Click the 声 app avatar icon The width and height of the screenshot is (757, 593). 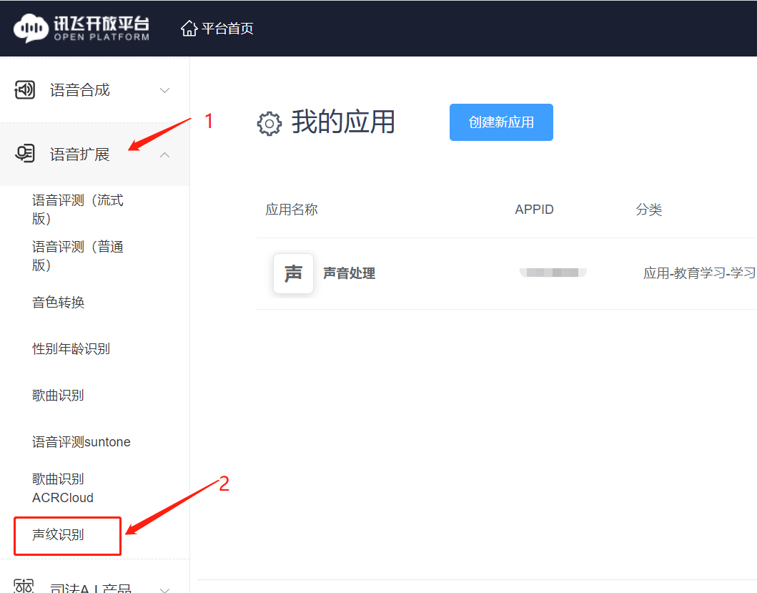tap(293, 273)
